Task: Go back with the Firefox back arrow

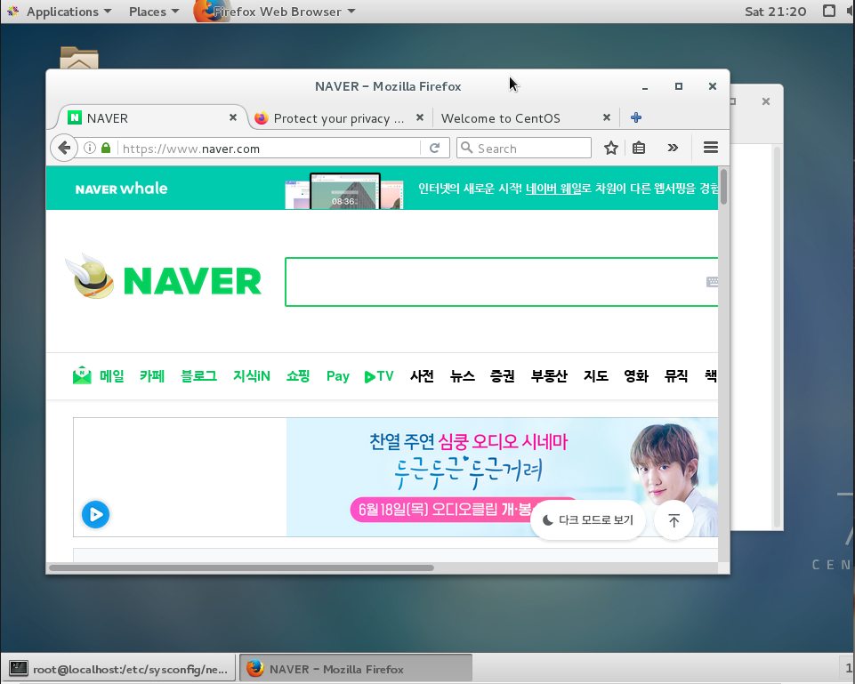Action: [64, 148]
